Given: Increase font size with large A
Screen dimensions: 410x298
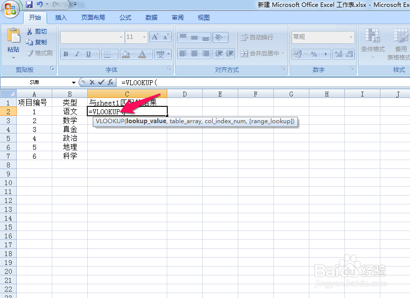Looking at the screenshot, I should point(155,37).
